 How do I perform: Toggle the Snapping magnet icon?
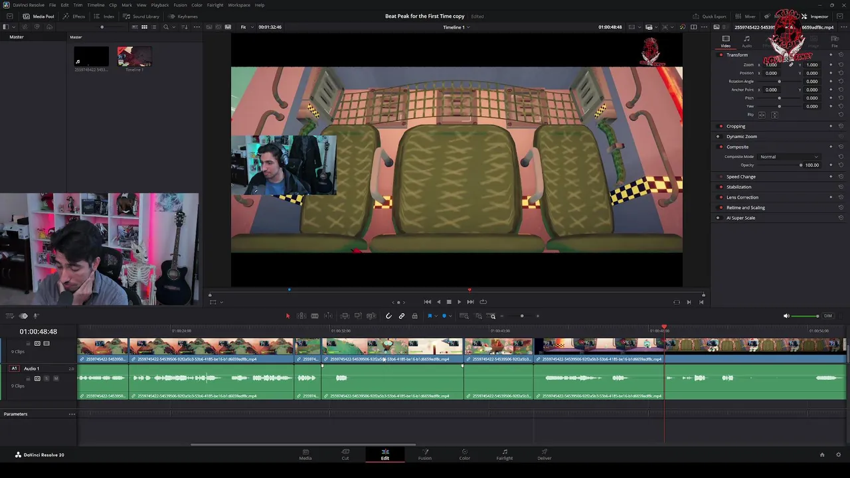388,316
